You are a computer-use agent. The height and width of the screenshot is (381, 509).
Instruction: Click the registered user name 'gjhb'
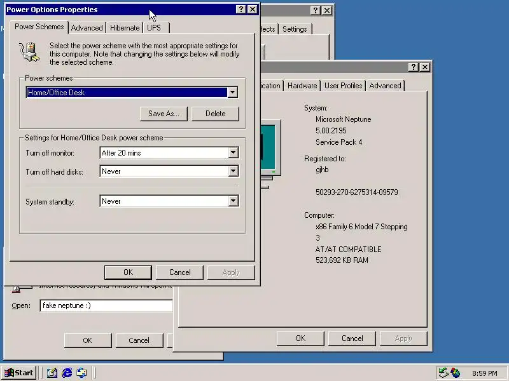coord(322,170)
